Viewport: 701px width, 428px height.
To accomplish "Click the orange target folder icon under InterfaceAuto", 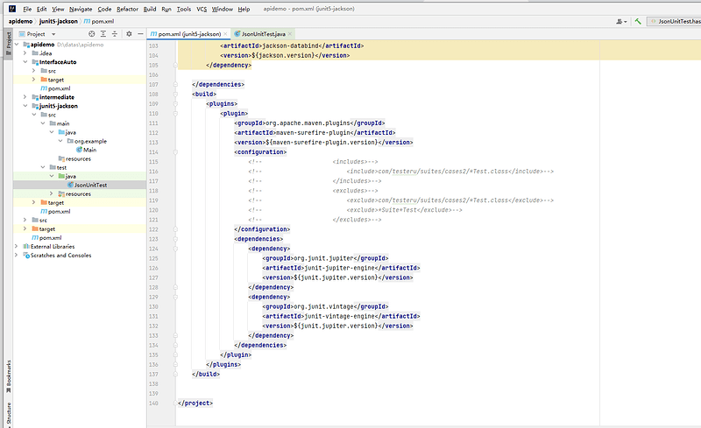I will pos(44,80).
